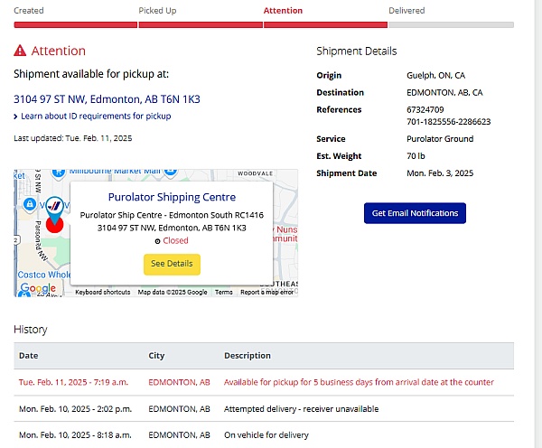This screenshot has height=448, width=542.
Task: Click On vehicle for delivery description
Action: [x=266, y=434]
